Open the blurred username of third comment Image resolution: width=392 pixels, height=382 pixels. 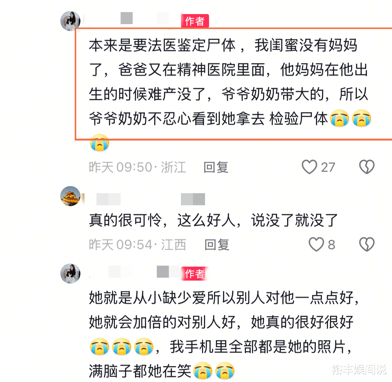135,272
